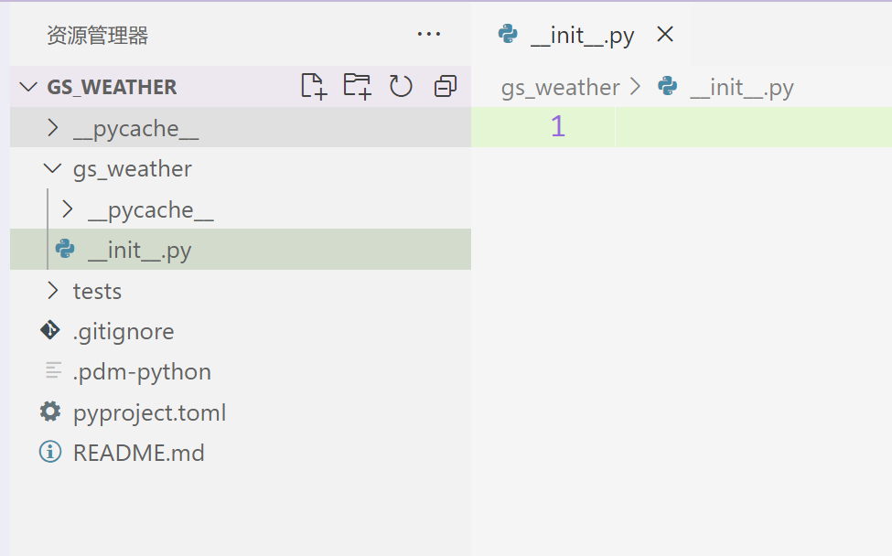
Task: Refresh the explorer file tree
Action: 401,86
